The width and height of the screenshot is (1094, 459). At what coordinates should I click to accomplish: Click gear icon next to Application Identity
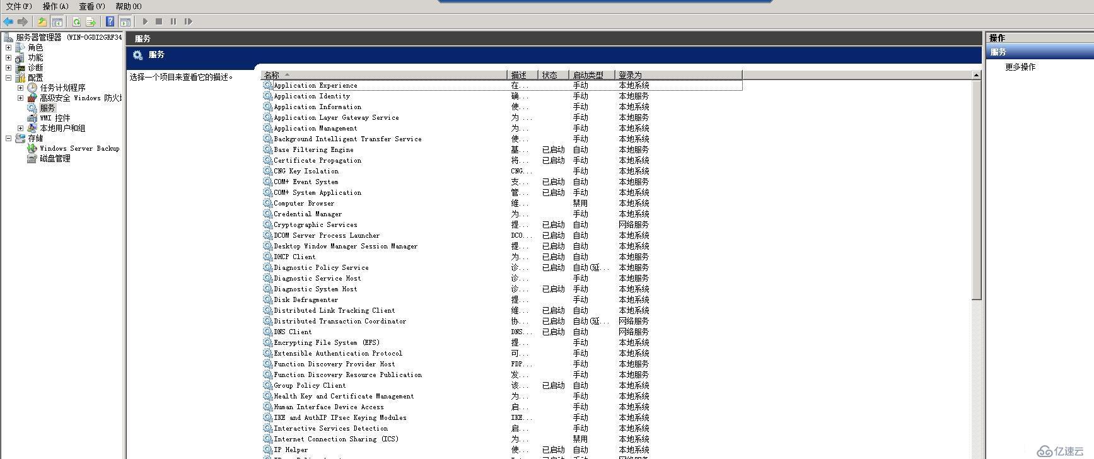click(x=267, y=96)
